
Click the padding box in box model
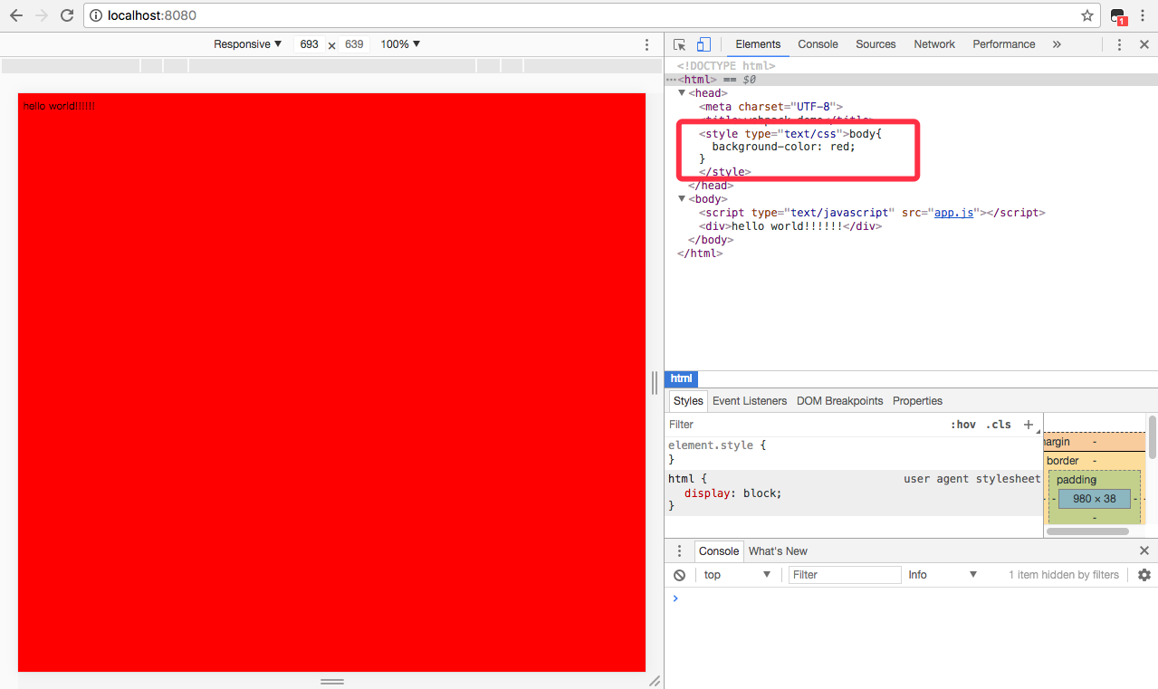point(1076,480)
